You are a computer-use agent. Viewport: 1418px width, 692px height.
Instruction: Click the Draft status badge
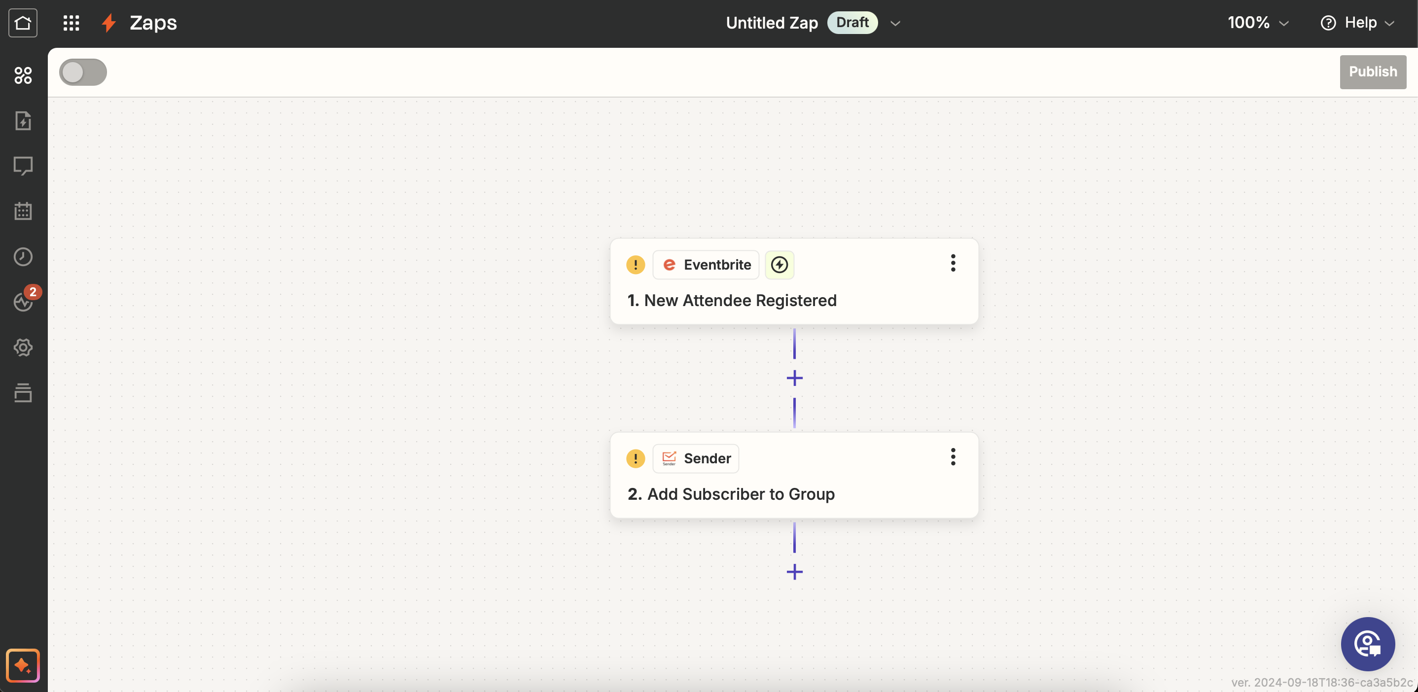click(x=852, y=23)
